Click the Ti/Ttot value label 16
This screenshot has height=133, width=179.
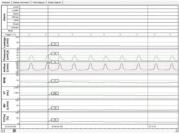click(x=55, y=120)
